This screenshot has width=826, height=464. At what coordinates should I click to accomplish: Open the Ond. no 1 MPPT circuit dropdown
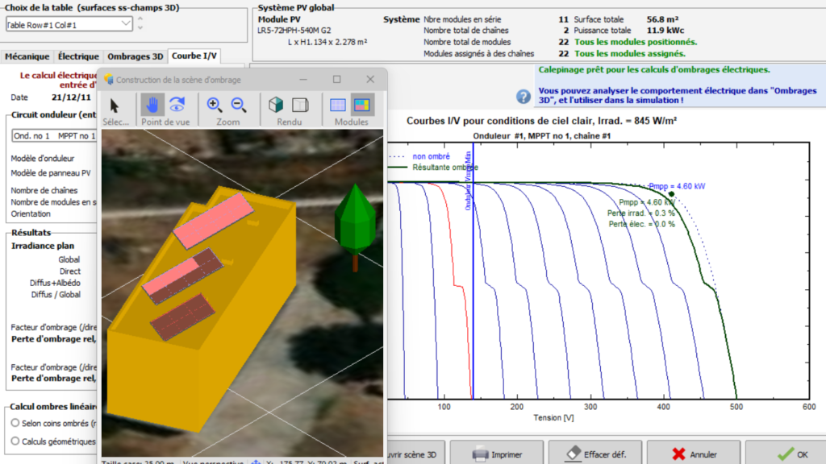click(x=53, y=135)
